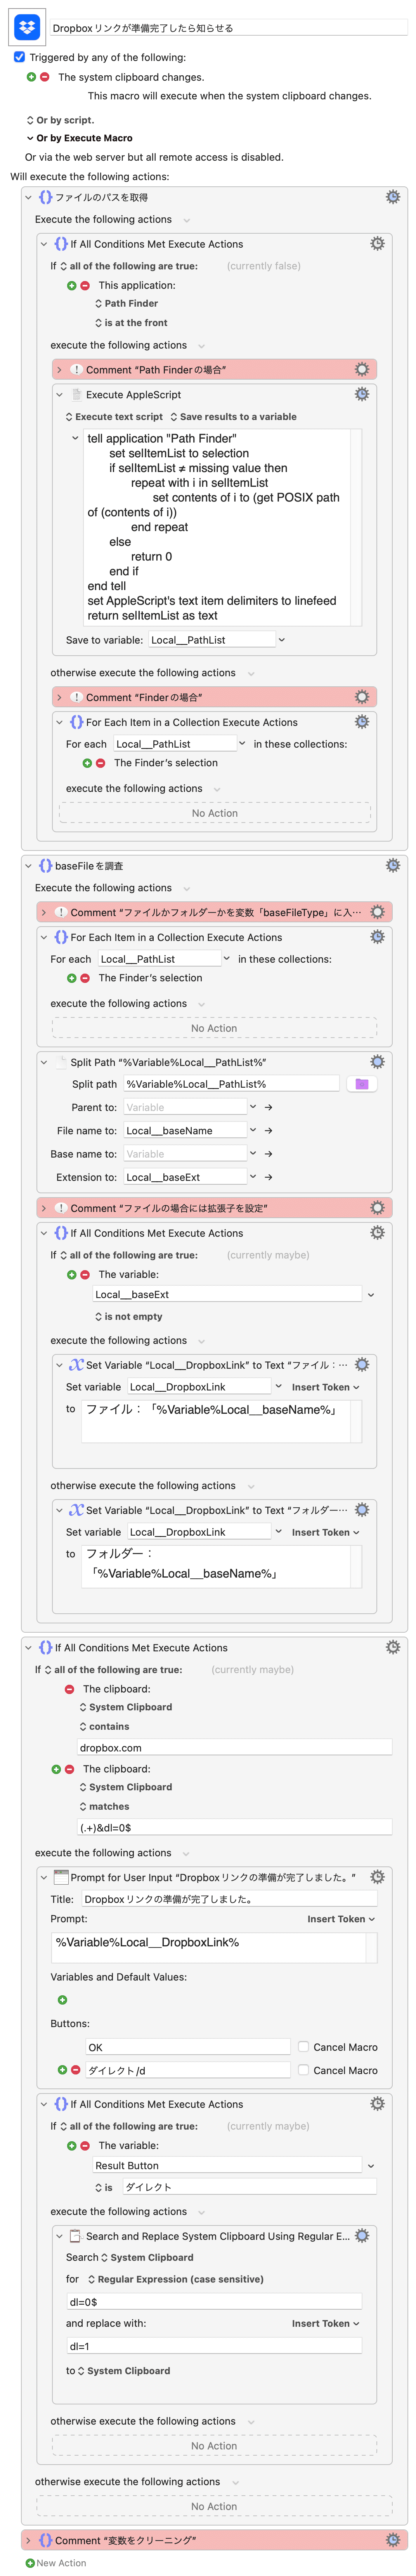Open Execute text script popup
Viewport: 416px width, 2576px height.
pyautogui.click(x=114, y=417)
